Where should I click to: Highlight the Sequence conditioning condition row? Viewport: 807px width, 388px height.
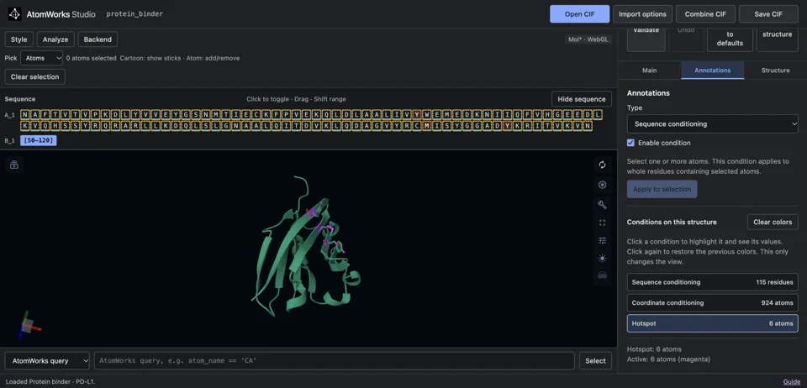(x=712, y=282)
